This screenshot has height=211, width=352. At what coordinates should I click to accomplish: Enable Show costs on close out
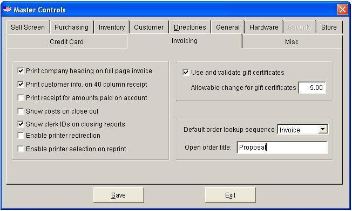pyautogui.click(x=21, y=111)
